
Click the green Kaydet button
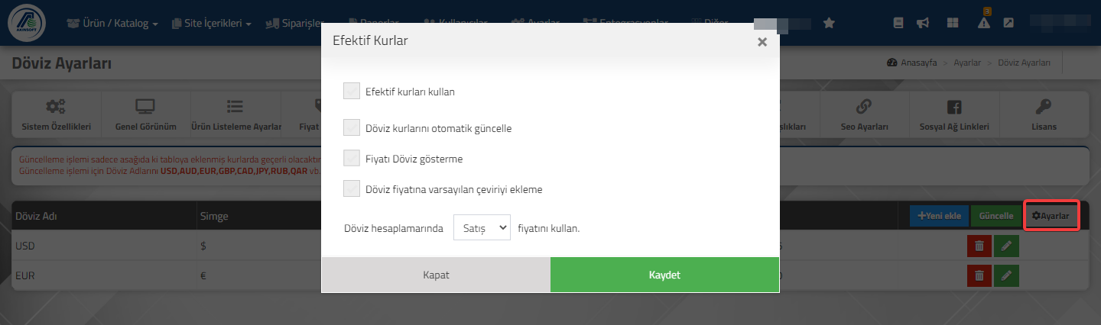coord(664,275)
